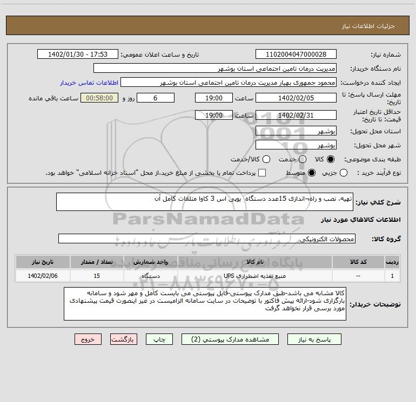The width and height of the screenshot is (416, 402).
Task: Click the announcement date field 1402/01/30 - 17:53
Action: click(x=78, y=54)
